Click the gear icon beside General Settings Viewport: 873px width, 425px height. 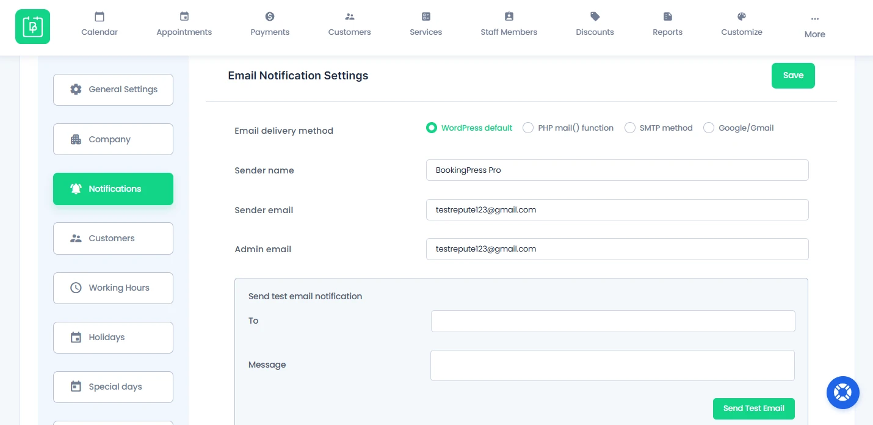point(76,89)
